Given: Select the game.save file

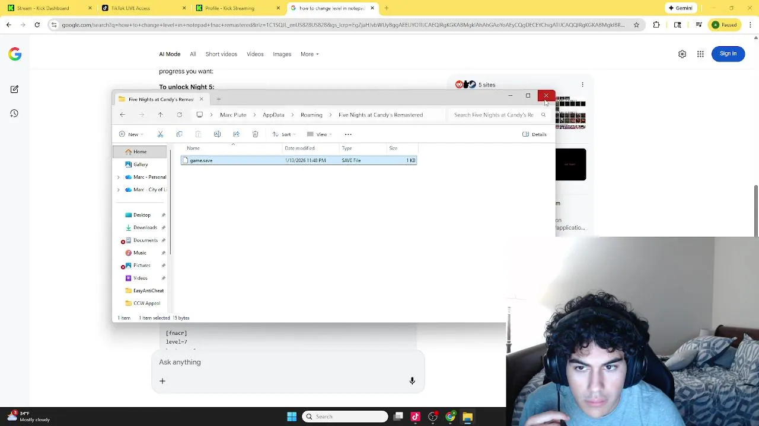Looking at the screenshot, I should click(x=299, y=160).
